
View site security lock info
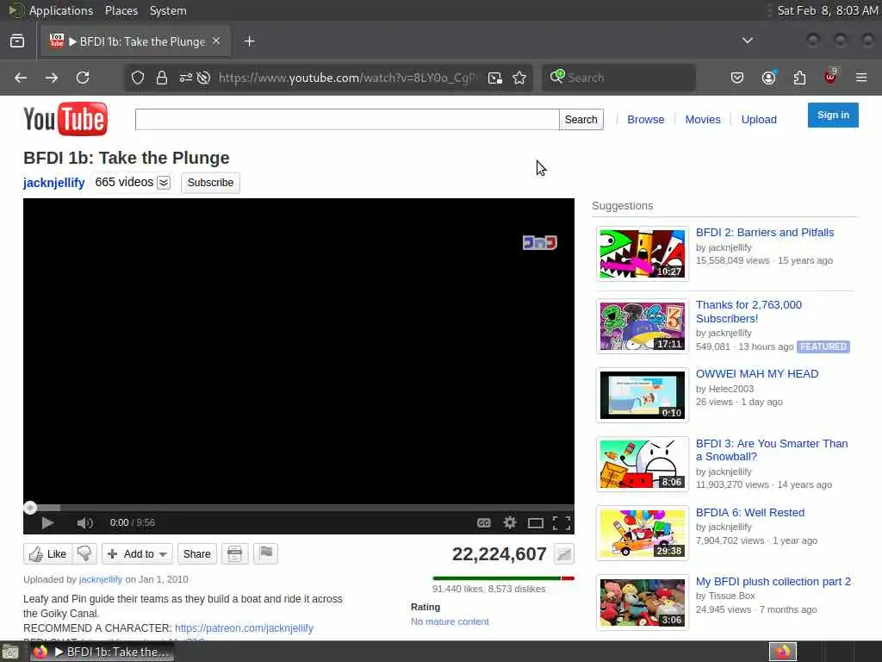(162, 78)
